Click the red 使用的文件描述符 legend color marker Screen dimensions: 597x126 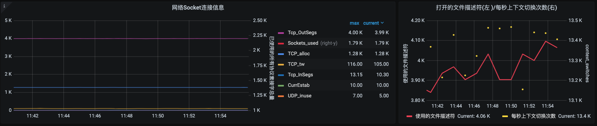point(409,116)
